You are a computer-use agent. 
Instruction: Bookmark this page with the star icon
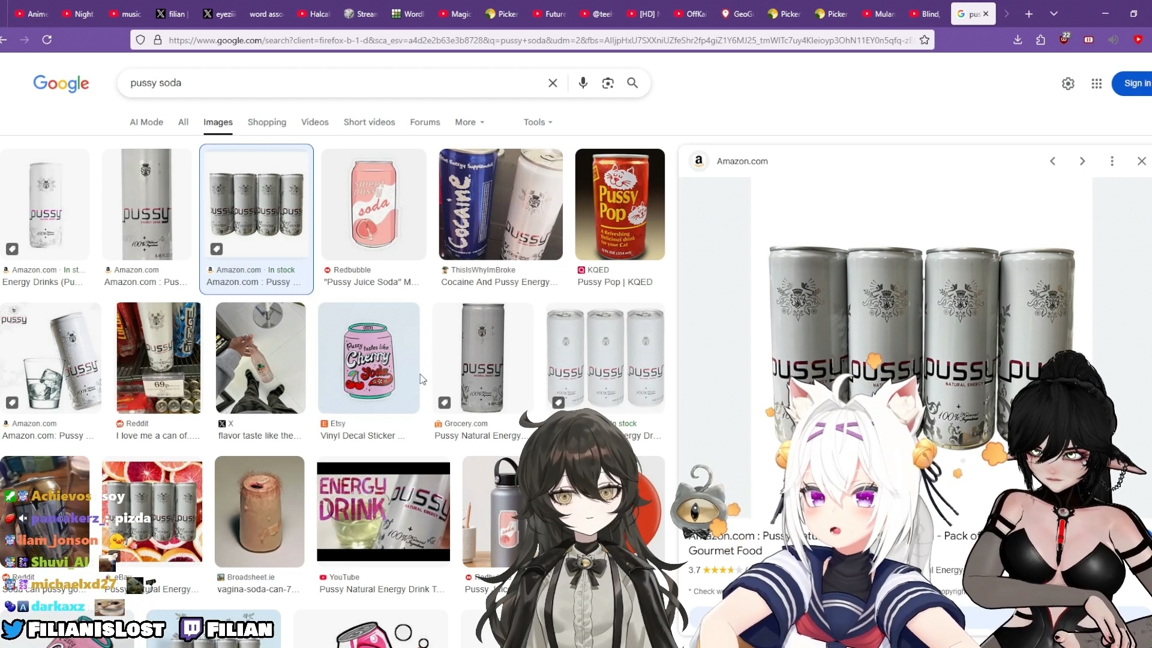coord(925,40)
